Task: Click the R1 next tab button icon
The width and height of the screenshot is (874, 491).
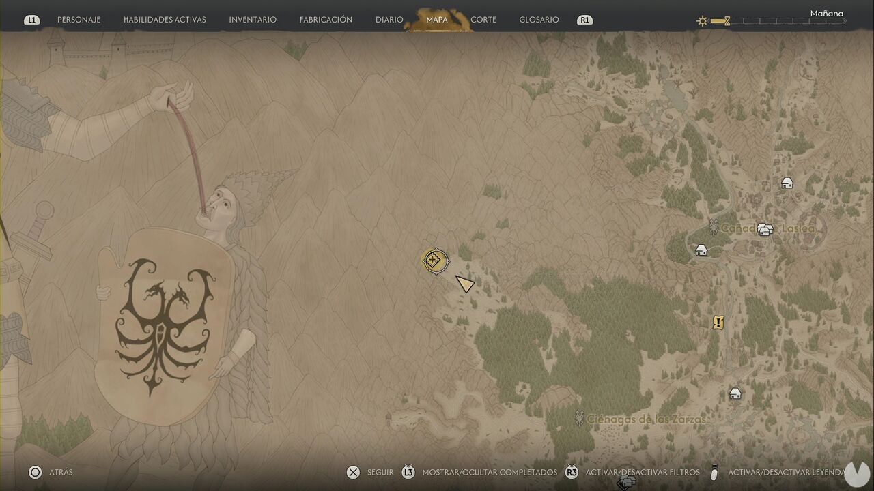Action: (584, 20)
